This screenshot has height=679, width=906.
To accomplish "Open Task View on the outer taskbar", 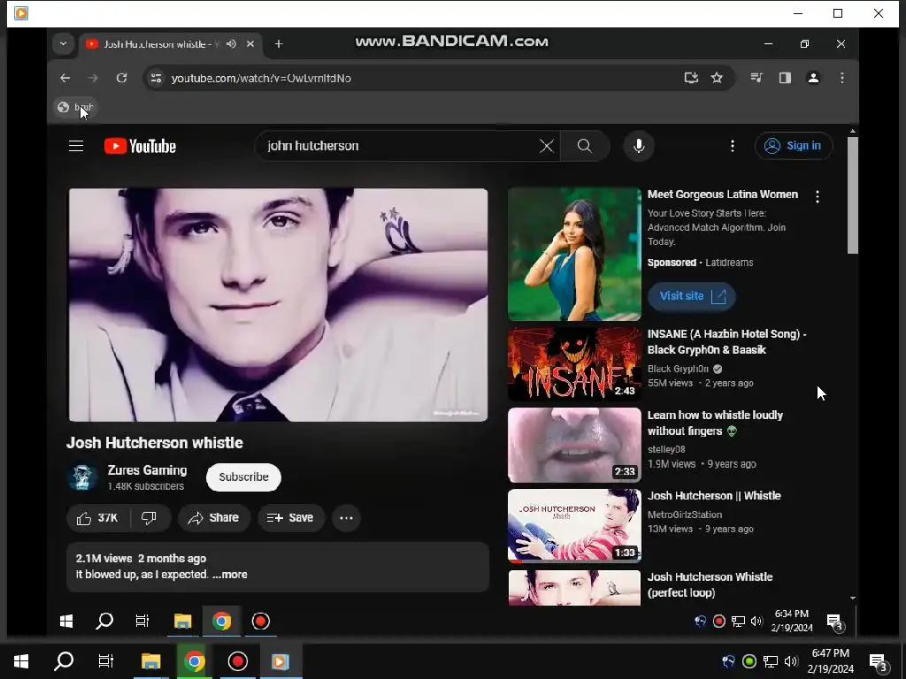I will coord(106,661).
